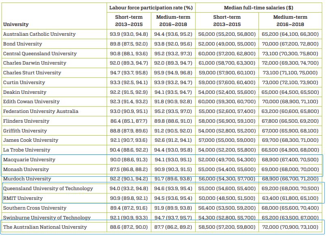The height and width of the screenshot is (236, 328).
Task: Click salary 56,400 (53,500, 59,200)
Action: click(227, 208)
